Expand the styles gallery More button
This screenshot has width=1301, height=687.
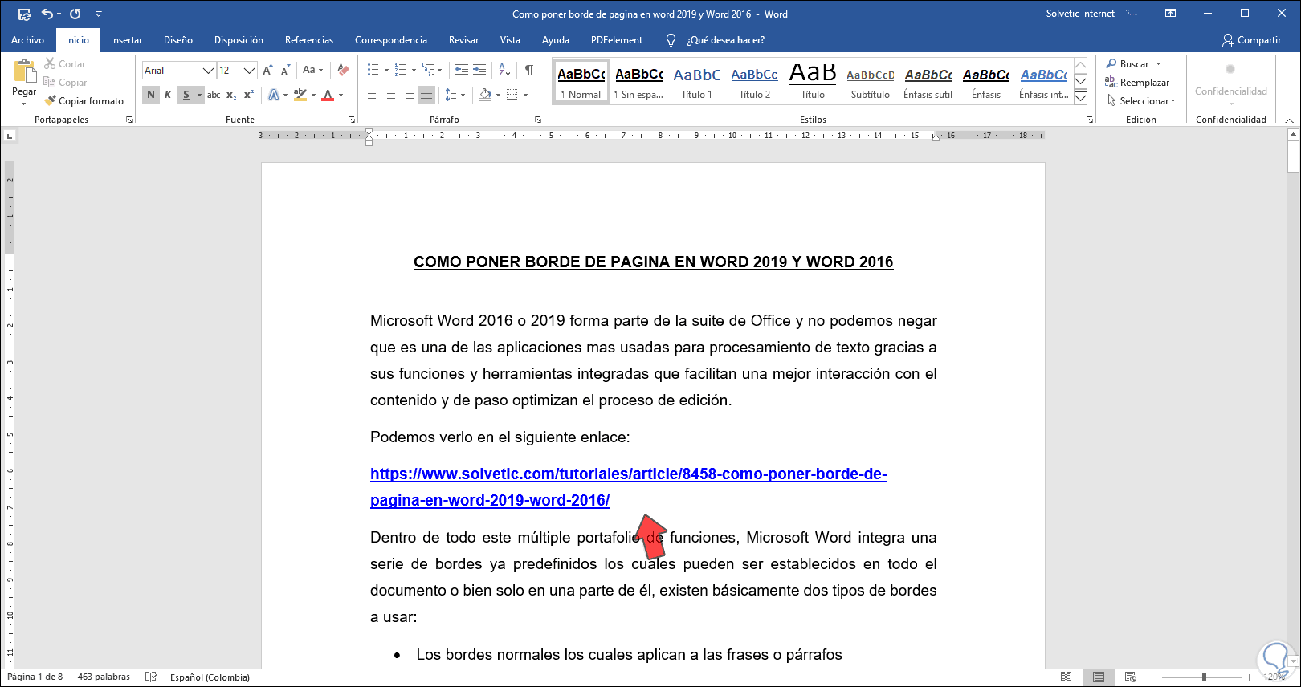[1081, 98]
